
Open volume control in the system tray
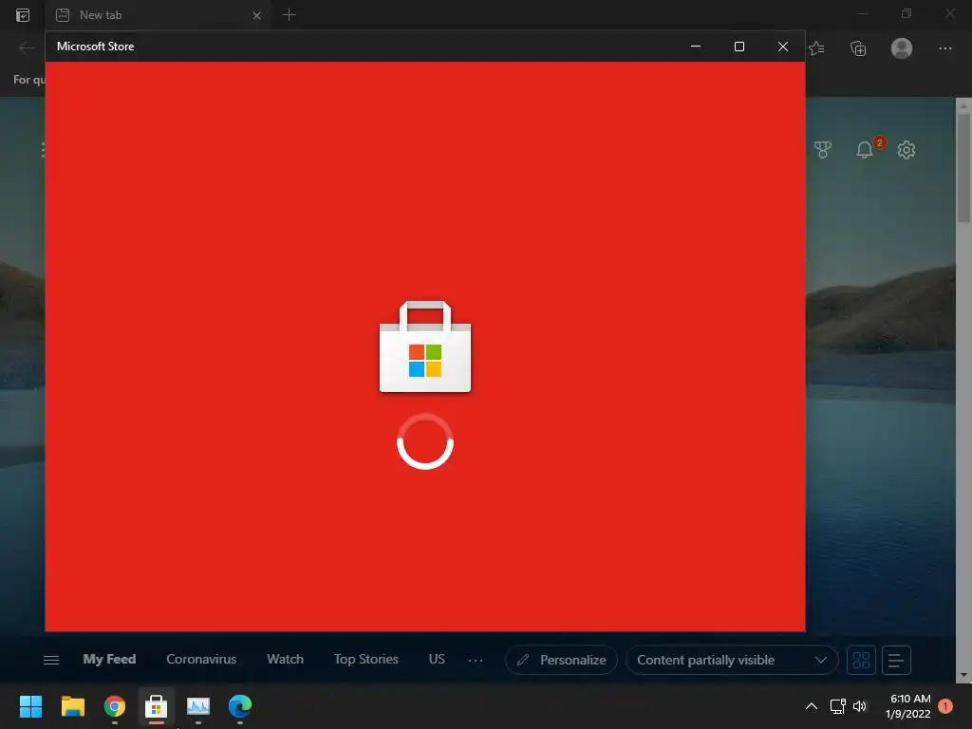point(860,706)
